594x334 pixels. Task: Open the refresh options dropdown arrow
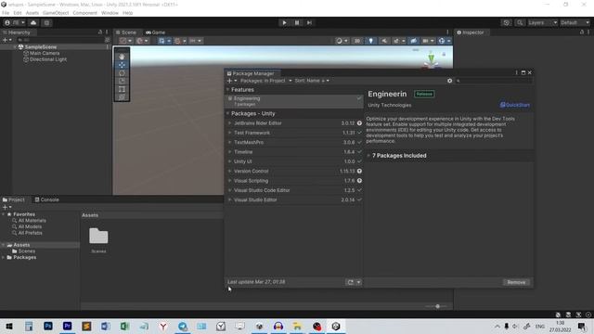coord(358,282)
